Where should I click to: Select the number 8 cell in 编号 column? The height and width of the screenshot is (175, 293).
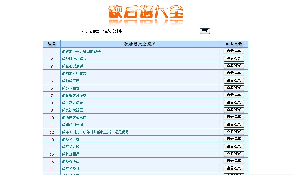[52, 103]
